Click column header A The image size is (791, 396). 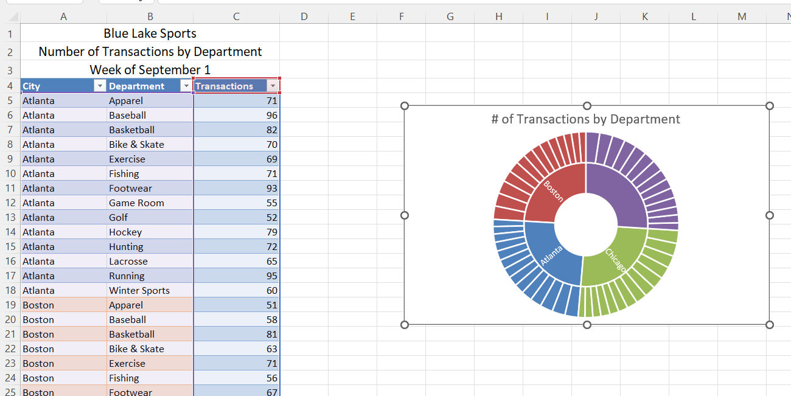click(x=64, y=17)
